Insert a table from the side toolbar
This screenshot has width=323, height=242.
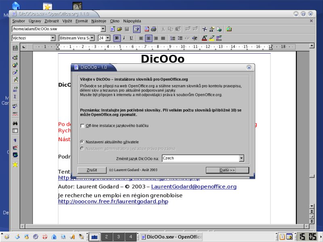click(x=15, y=48)
